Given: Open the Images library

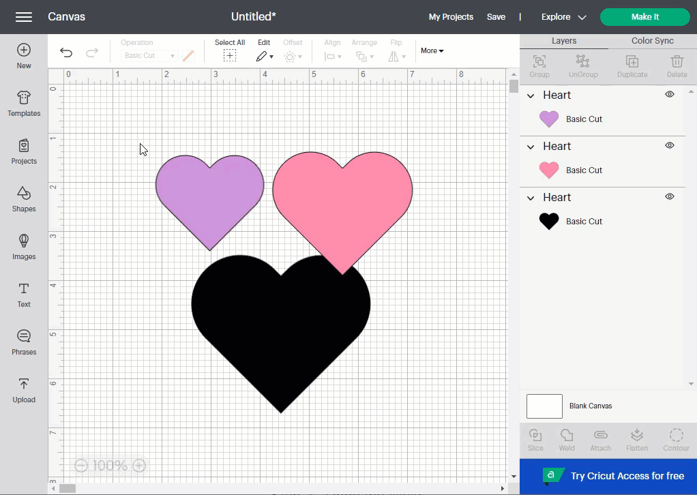Looking at the screenshot, I should click(24, 247).
